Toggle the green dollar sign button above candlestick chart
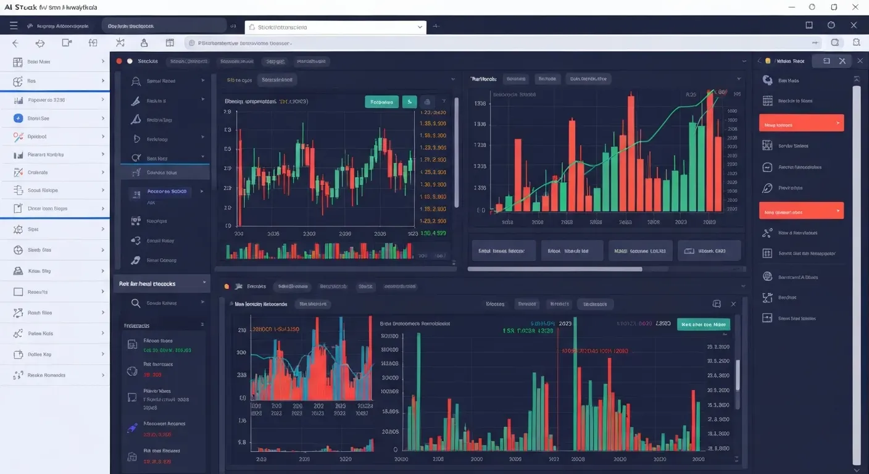The width and height of the screenshot is (869, 474). click(x=409, y=102)
